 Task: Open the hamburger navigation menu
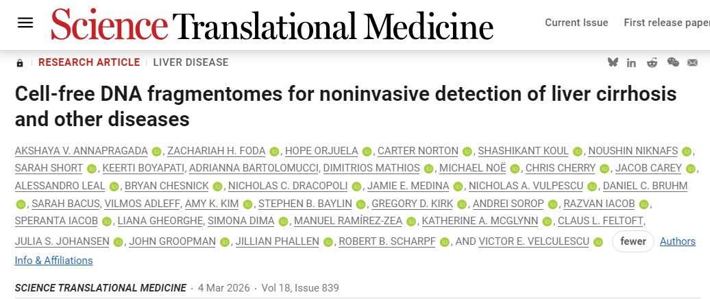pyautogui.click(x=25, y=23)
